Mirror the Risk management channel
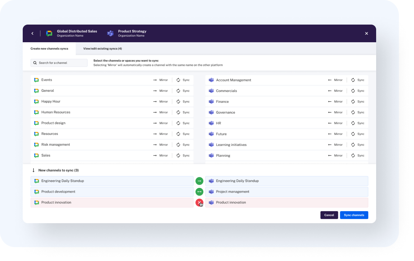414x261 pixels. [160, 145]
